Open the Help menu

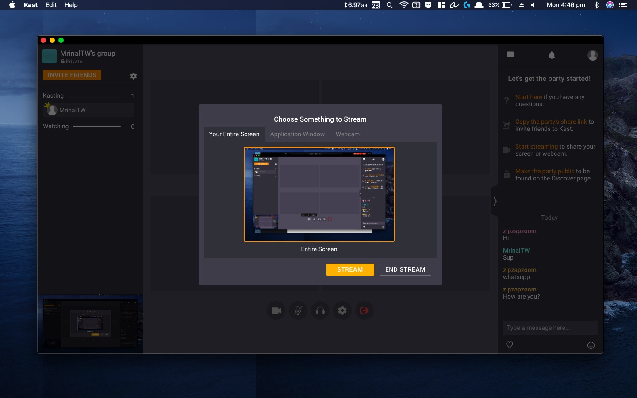click(x=71, y=5)
